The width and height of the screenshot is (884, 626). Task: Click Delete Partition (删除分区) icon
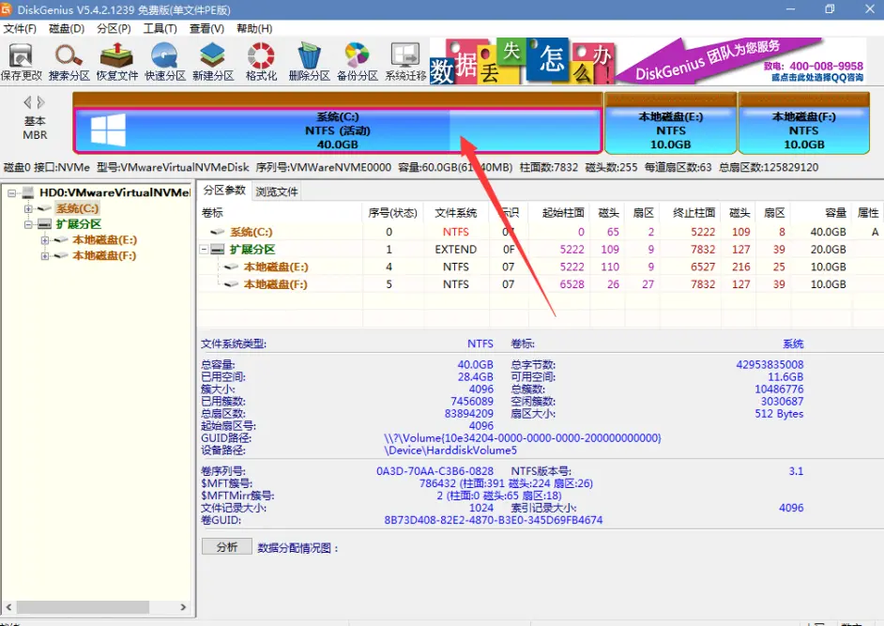tap(309, 62)
